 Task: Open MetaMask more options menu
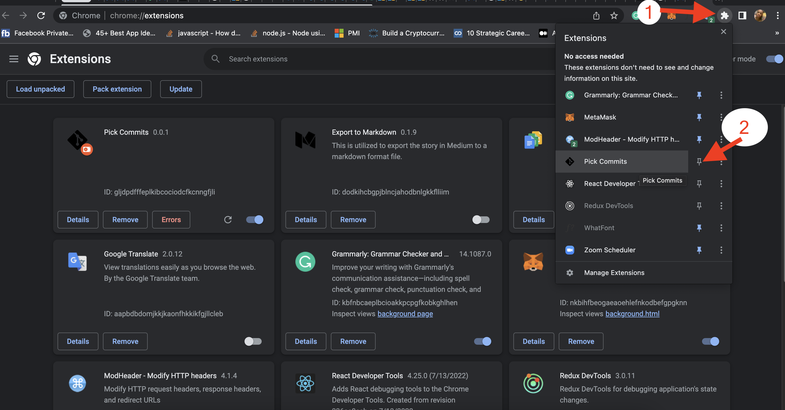tap(721, 117)
